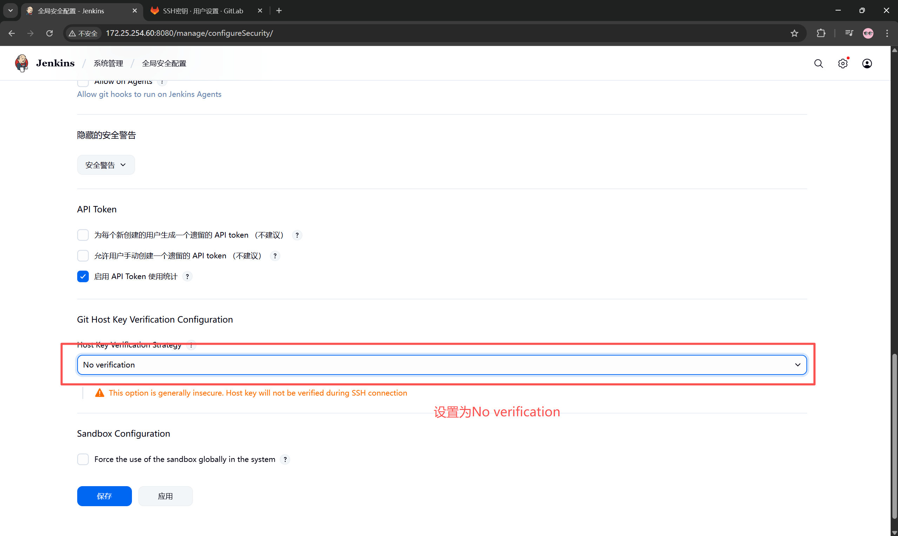Image resolution: width=898 pixels, height=536 pixels.
Task: Check Force sandbox globally checkbox
Action: [x=83, y=459]
